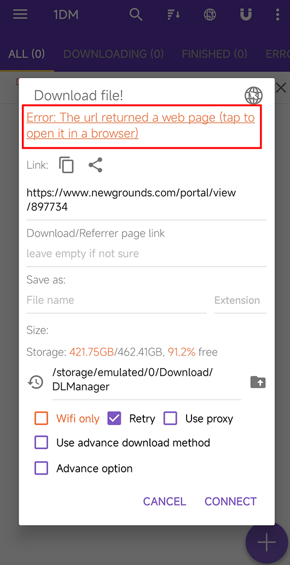The image size is (290, 565).
Task: Tick Use advance download method
Action: click(x=42, y=442)
